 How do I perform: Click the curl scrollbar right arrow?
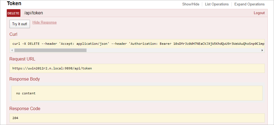tap(262, 50)
